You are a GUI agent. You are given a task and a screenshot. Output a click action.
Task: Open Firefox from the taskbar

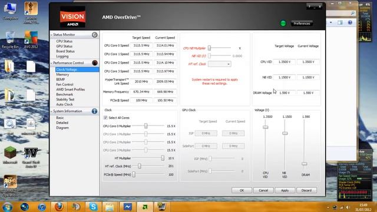tap(59, 207)
